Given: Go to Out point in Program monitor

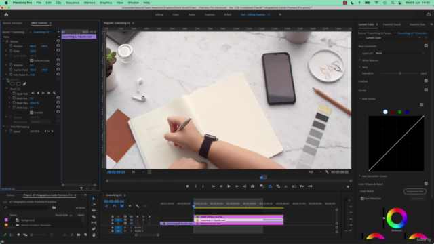Looking at the screenshot, I should coord(244,186).
